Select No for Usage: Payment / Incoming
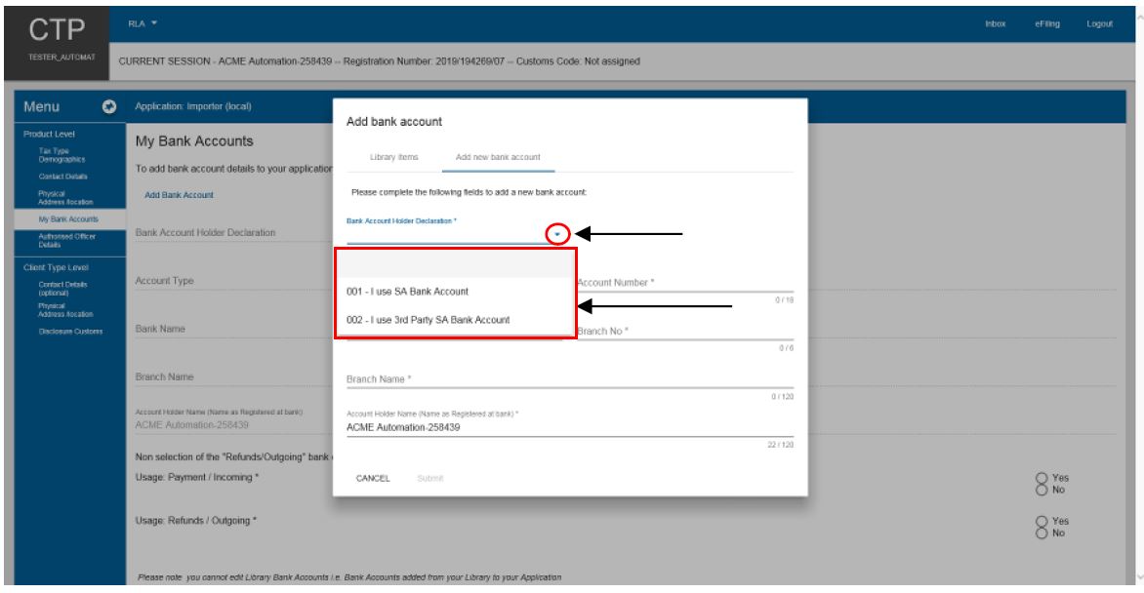1144x593 pixels. (1042, 491)
